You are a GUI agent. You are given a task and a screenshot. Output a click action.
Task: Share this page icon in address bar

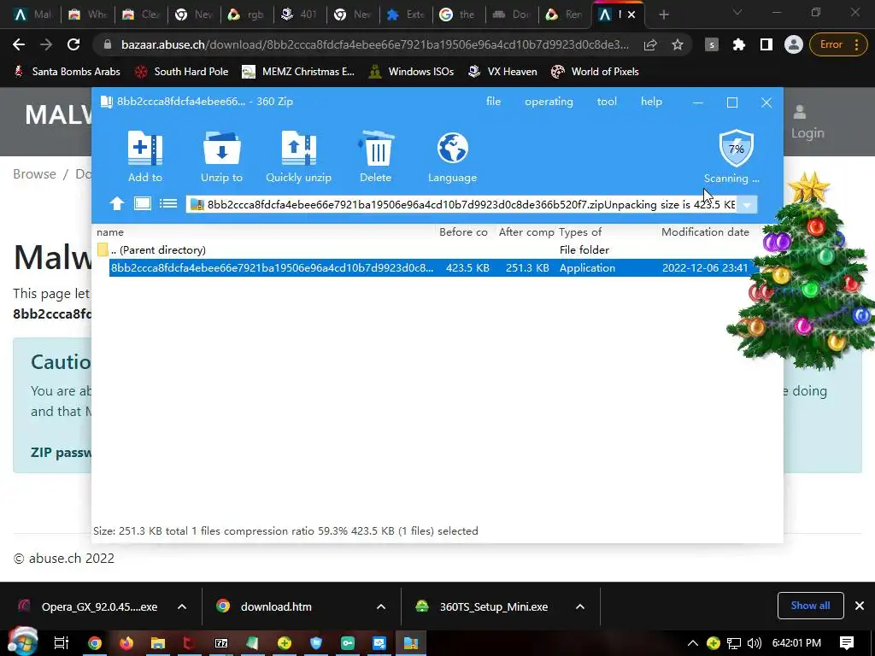[x=650, y=44]
